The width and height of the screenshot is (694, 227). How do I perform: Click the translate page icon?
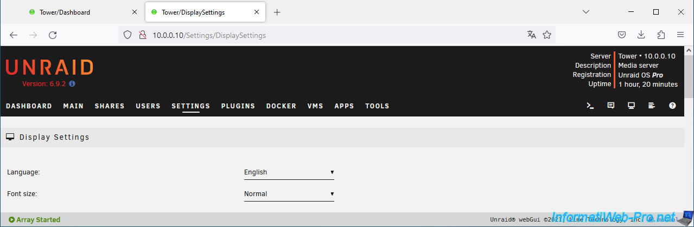pyautogui.click(x=531, y=35)
